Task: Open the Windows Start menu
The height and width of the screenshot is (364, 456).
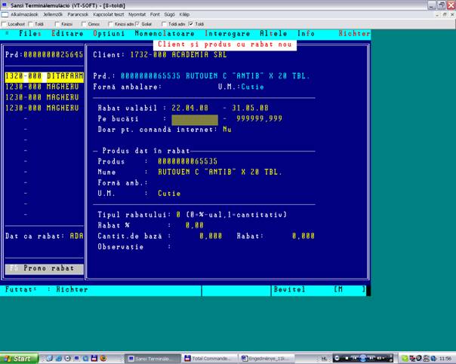Action: [19, 359]
